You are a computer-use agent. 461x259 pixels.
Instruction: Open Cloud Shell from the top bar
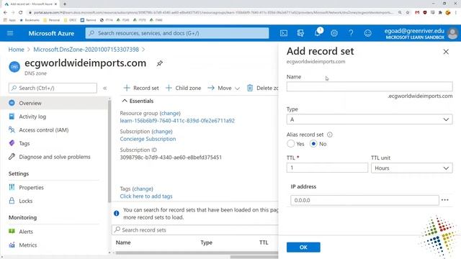(x=284, y=33)
